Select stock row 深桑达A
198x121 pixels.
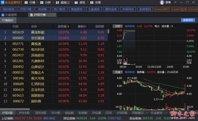54,73
